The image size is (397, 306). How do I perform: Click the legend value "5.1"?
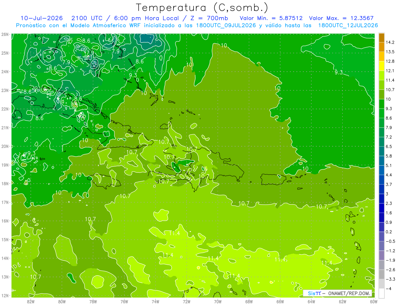pos(389,165)
